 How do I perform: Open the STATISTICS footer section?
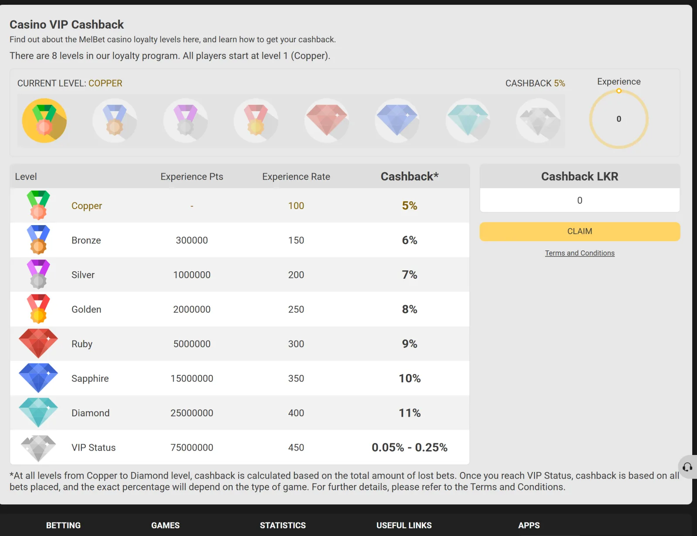[283, 526]
